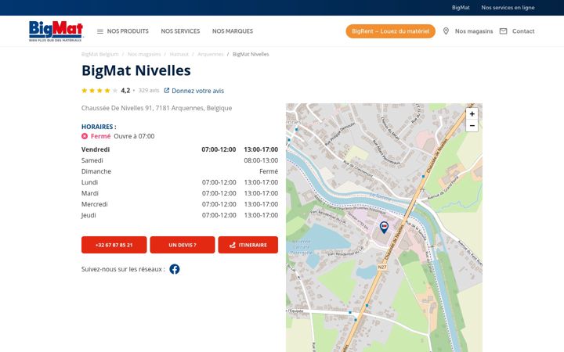Click the 329 avis text

(x=149, y=91)
